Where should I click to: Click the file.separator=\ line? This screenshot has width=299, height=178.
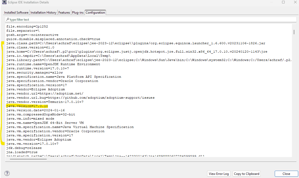tap(23, 31)
